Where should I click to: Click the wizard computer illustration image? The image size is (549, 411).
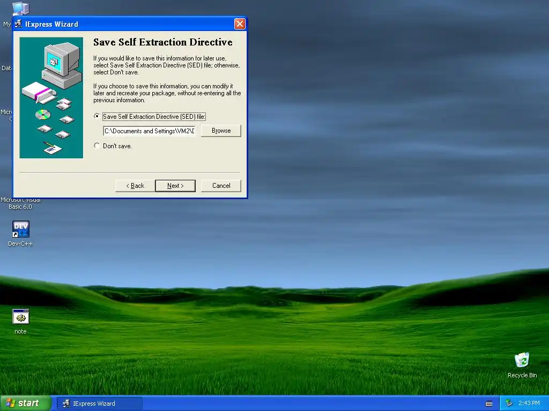[51, 98]
